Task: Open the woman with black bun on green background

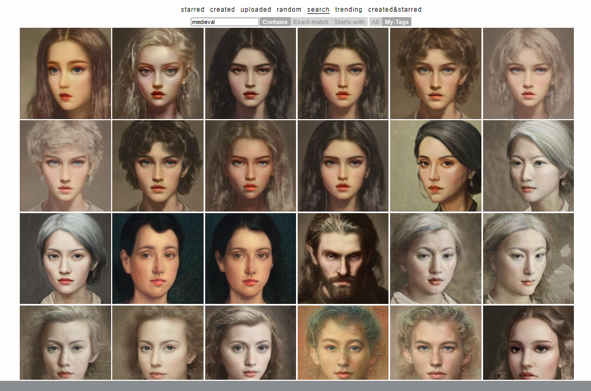Action: pyautogui.click(x=436, y=166)
